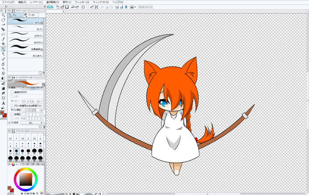The height and width of the screenshot is (195, 309).
Task: Click the Save toolbar icon
Action: (x=67, y=7)
